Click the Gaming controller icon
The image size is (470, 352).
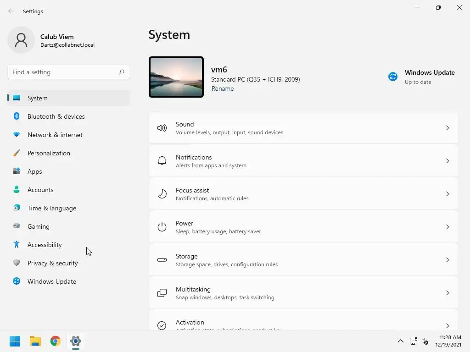click(17, 226)
